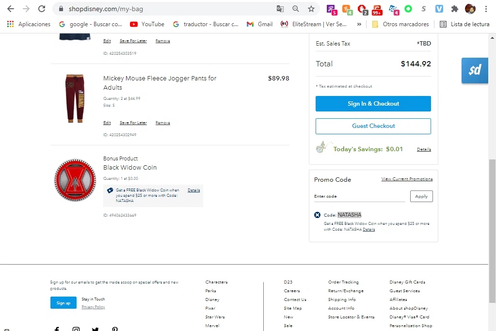Screen dimensions: 496x331
Task: Click the Pinterest footer icon
Action: (x=114, y=329)
